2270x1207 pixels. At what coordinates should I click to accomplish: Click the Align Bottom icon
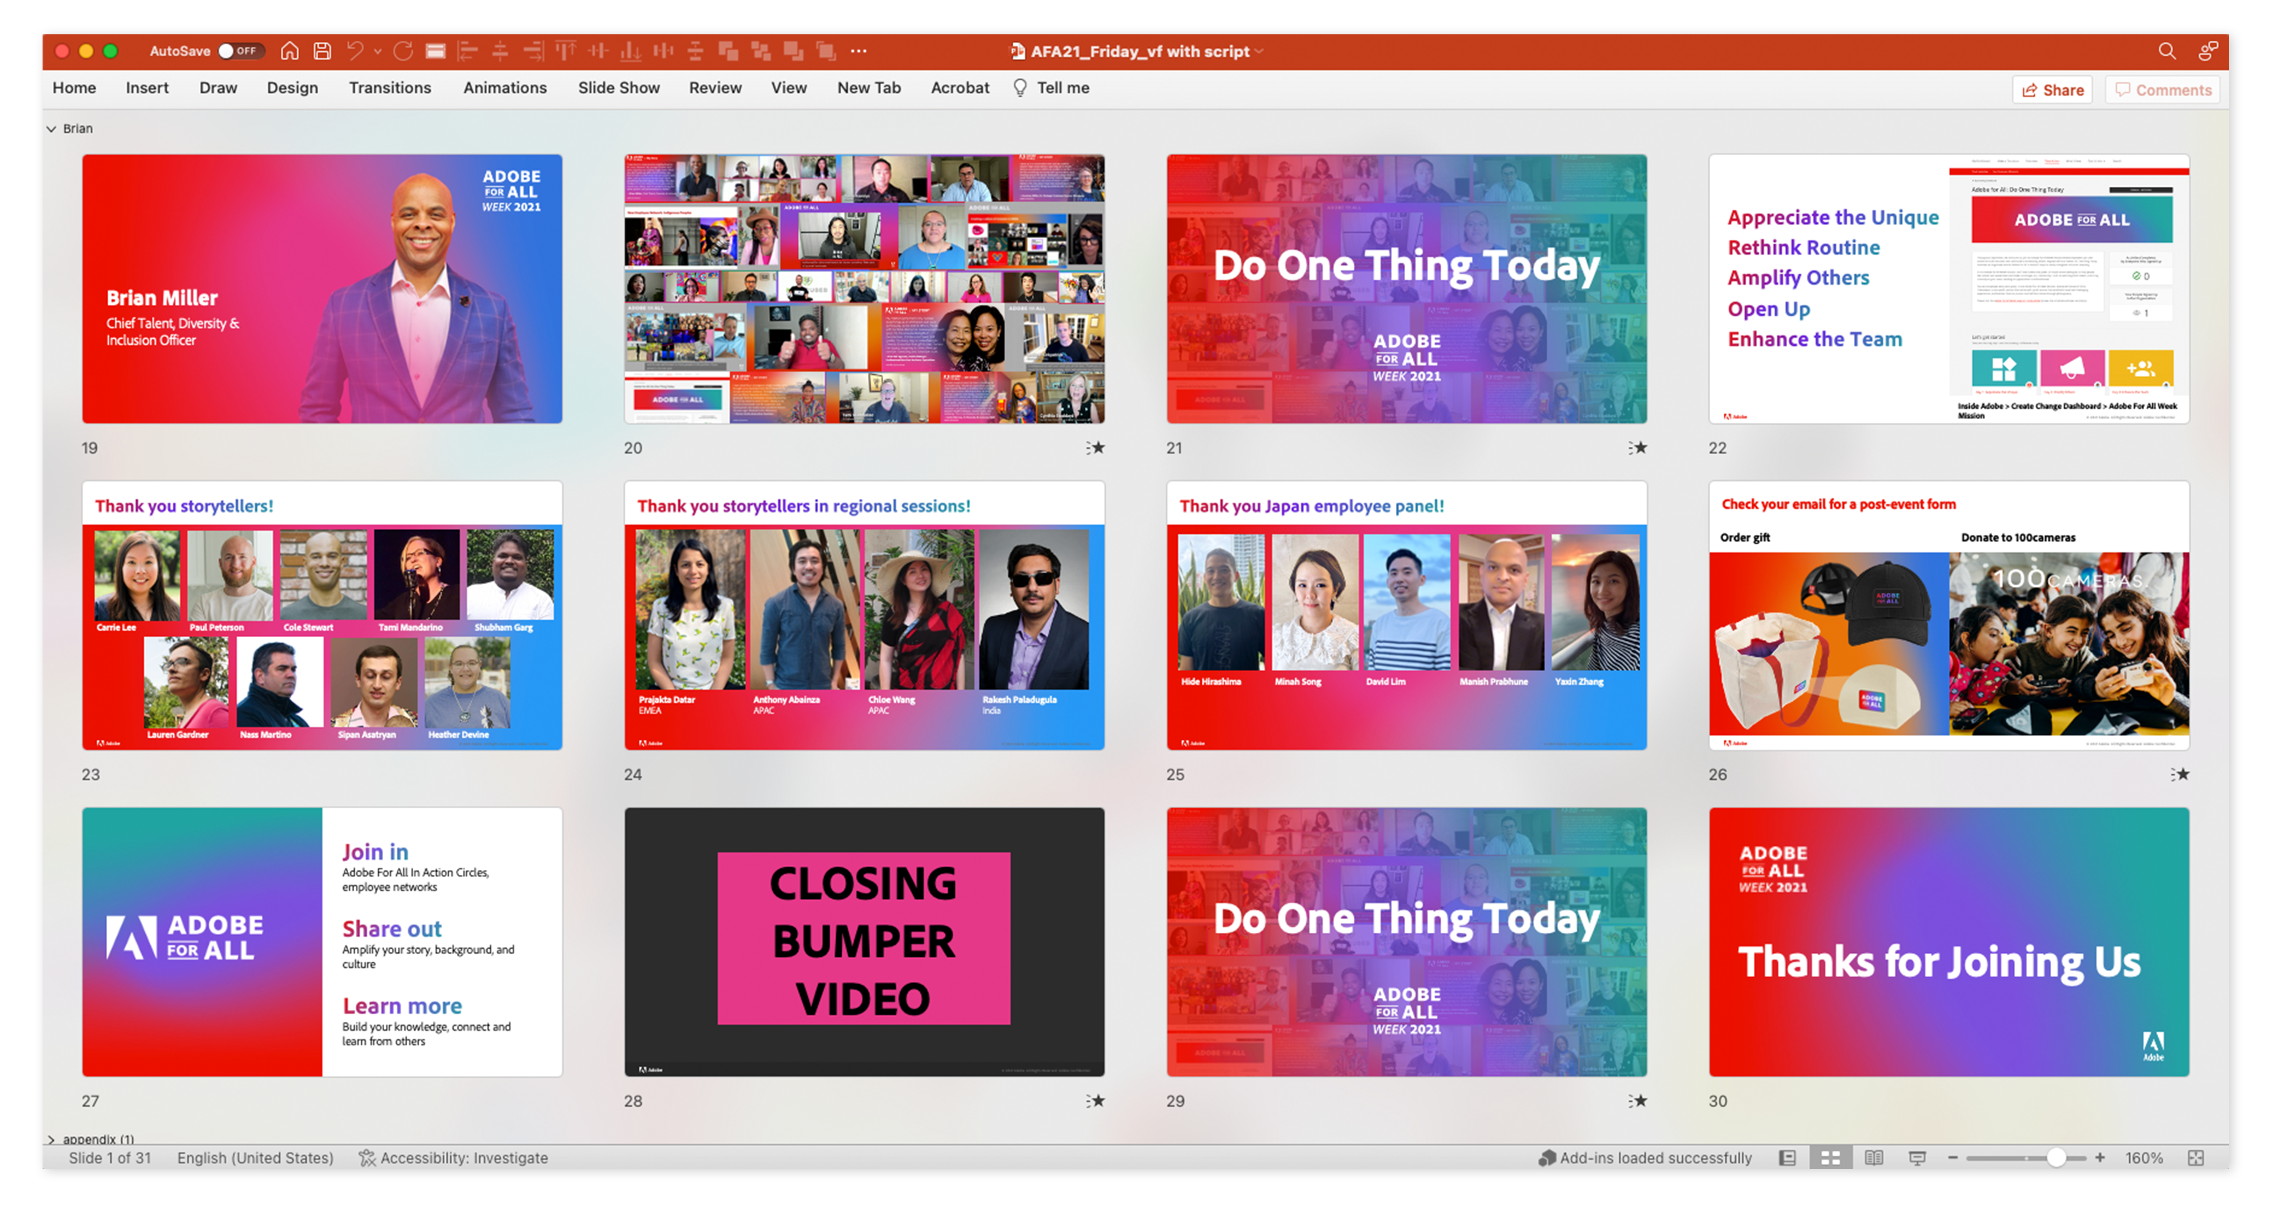pos(631,51)
